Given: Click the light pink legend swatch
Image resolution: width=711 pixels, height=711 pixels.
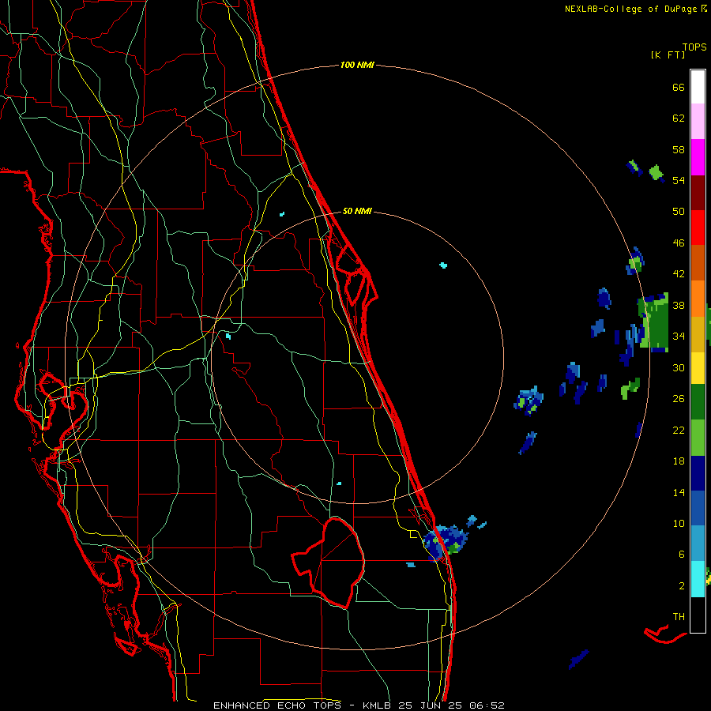Looking at the screenshot, I should [x=698, y=121].
